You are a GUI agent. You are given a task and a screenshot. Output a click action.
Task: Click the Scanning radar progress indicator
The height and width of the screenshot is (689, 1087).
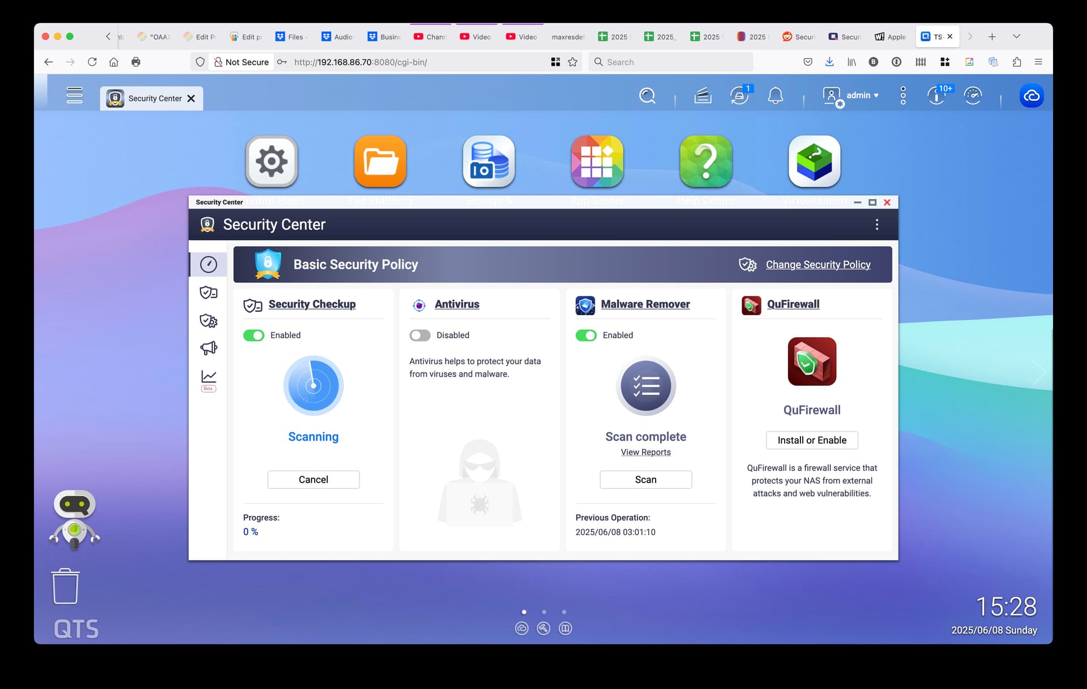pos(313,386)
